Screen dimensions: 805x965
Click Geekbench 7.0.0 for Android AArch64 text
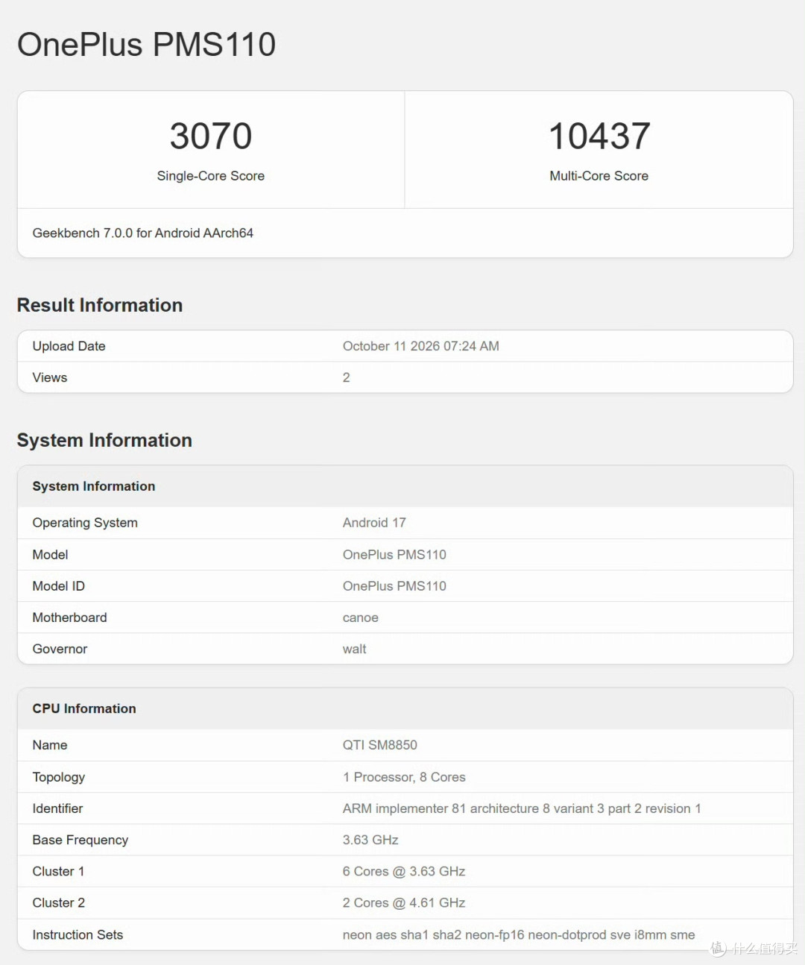pos(143,233)
